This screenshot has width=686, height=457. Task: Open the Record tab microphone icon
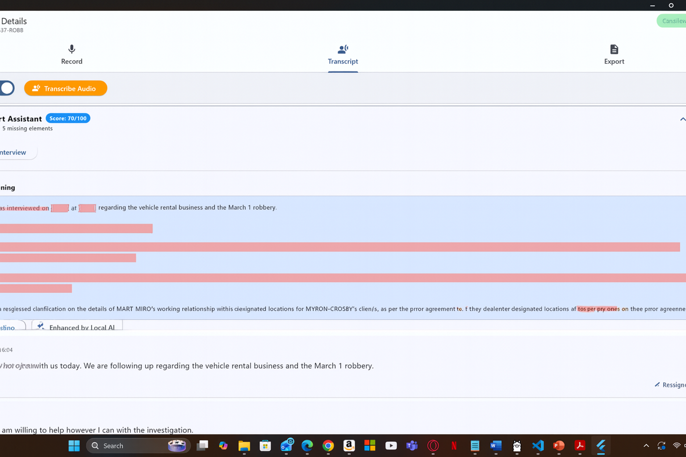(71, 49)
